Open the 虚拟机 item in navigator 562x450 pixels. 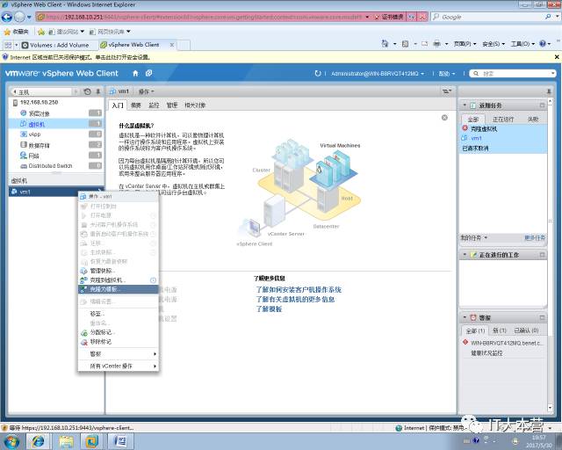pyautogui.click(x=36, y=124)
